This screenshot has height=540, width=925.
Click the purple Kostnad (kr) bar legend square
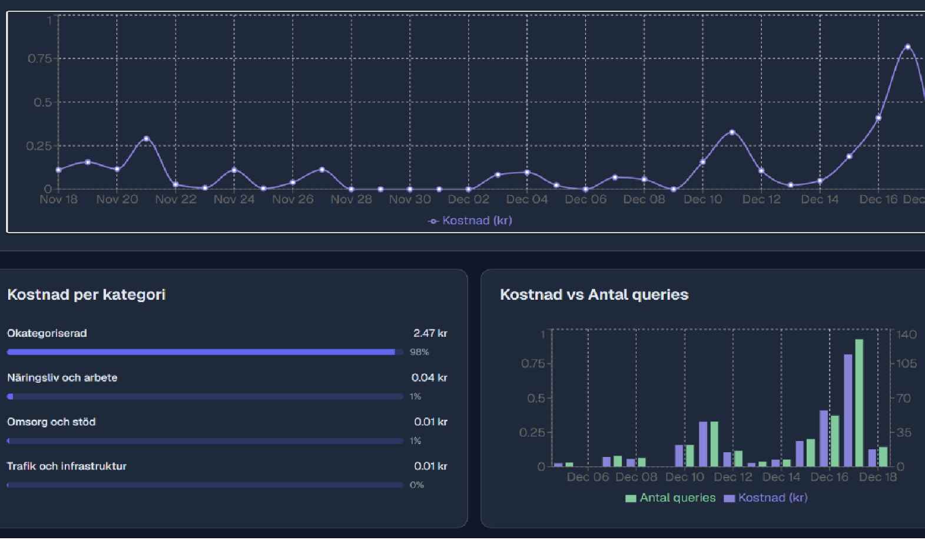[730, 499]
